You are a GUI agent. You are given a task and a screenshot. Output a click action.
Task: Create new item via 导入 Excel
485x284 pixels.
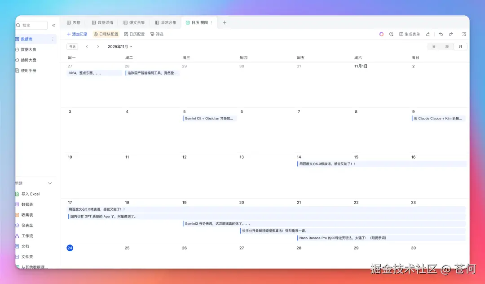click(x=31, y=194)
